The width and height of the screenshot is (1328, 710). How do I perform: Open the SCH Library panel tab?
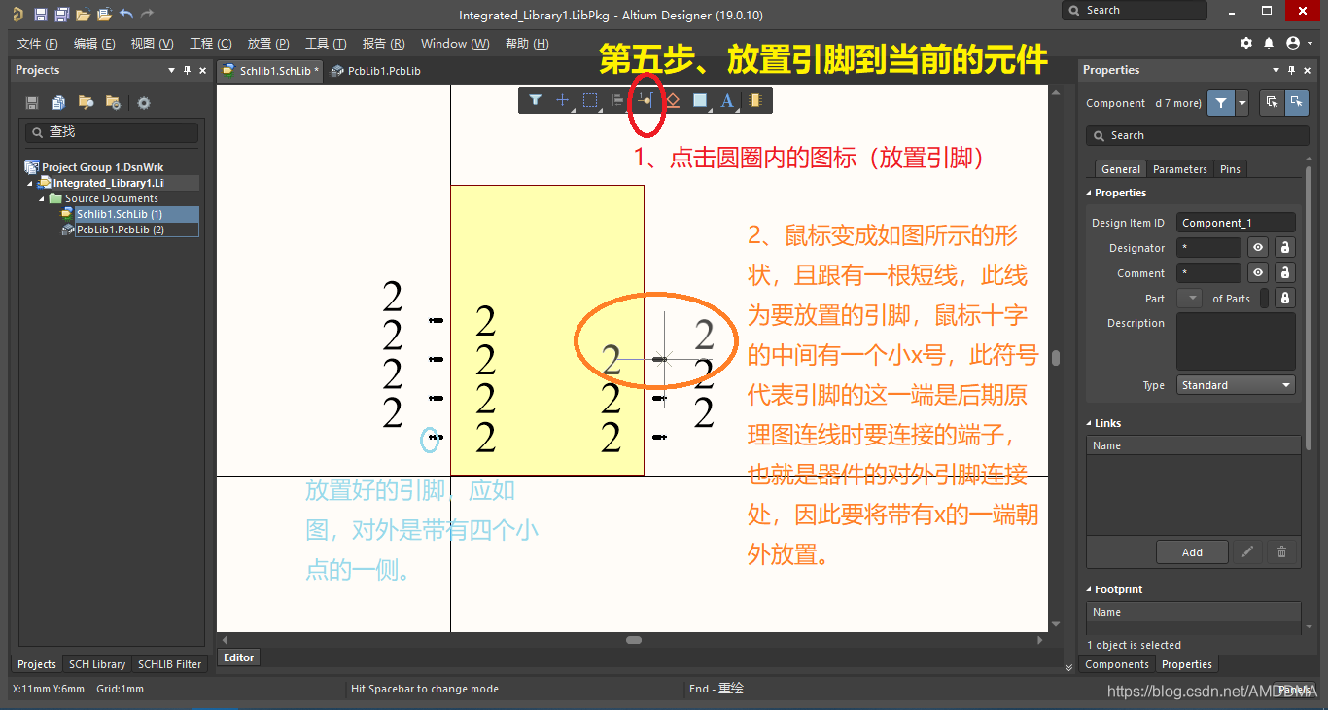coord(97,664)
